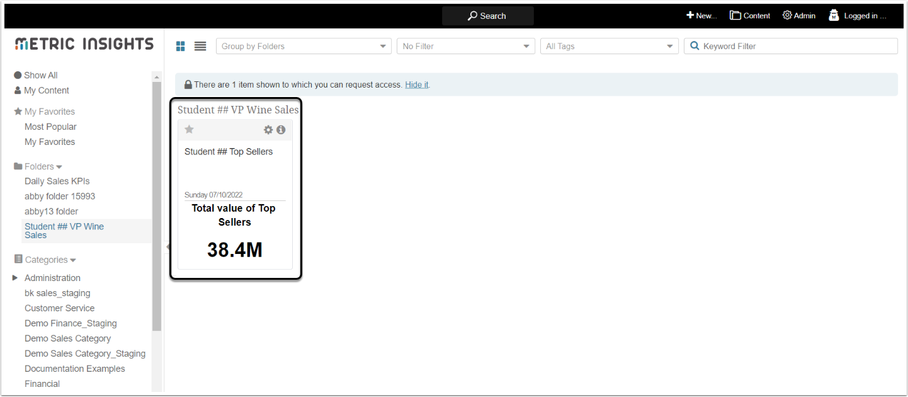
Task: Open the All Tags dropdown
Action: pyautogui.click(x=609, y=46)
